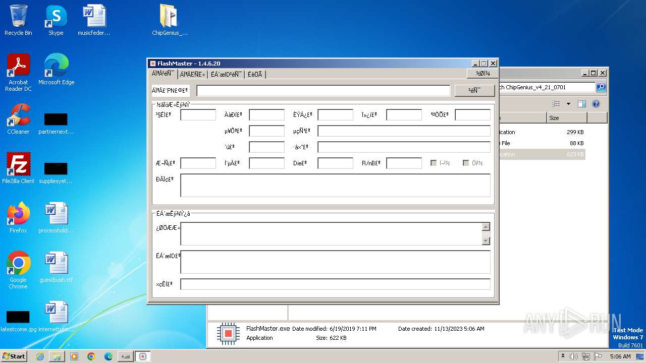The image size is (646, 363).
Task: Focus the long part-number input field
Action: coord(323,90)
